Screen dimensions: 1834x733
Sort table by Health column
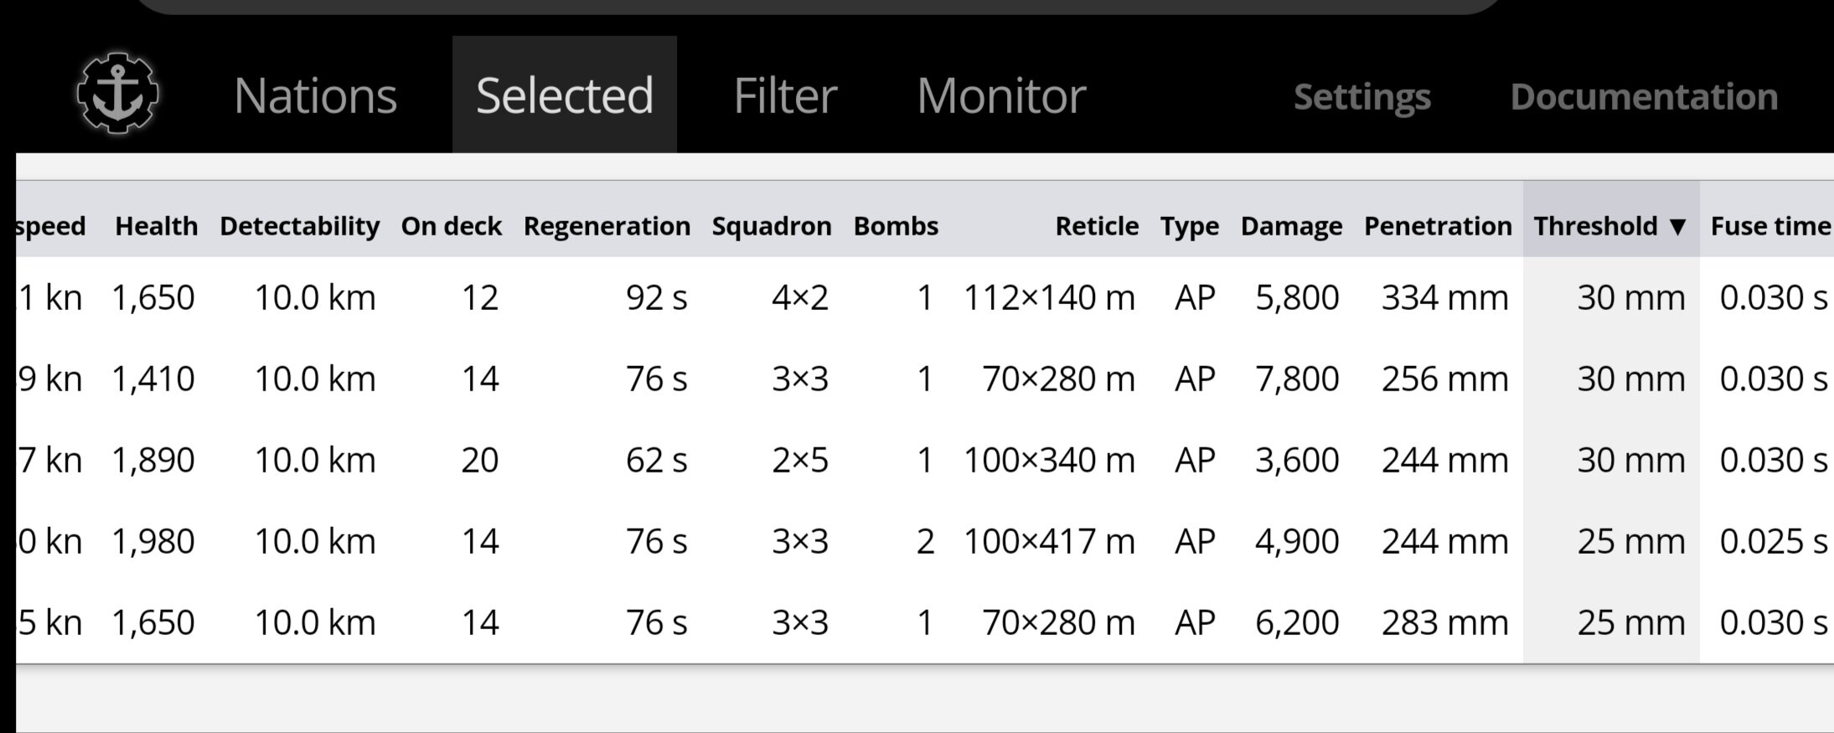pos(157,226)
